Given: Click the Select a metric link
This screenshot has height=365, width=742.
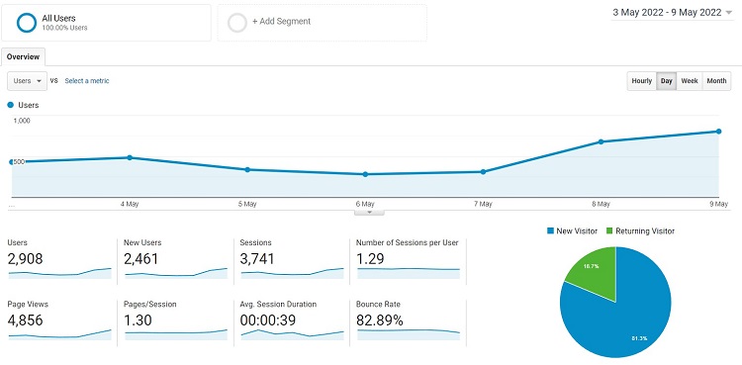Looking at the screenshot, I should [87, 81].
